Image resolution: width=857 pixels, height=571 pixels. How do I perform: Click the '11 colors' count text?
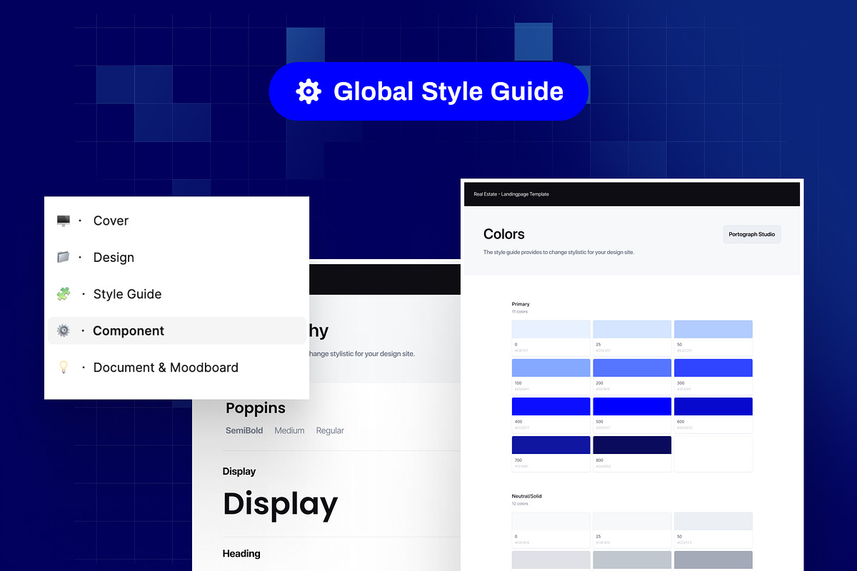pyautogui.click(x=520, y=312)
